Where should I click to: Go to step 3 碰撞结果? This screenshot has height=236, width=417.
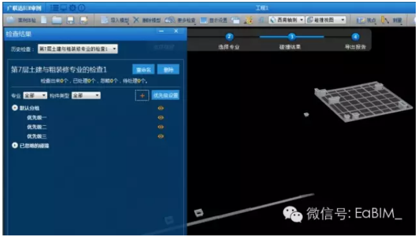click(x=292, y=41)
